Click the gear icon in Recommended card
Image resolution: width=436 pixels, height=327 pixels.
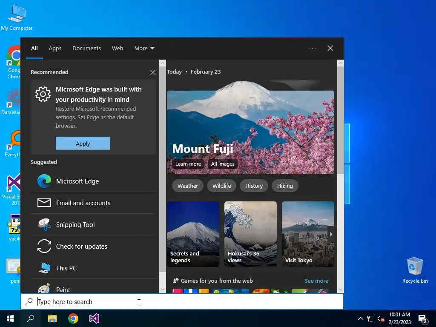[43, 94]
